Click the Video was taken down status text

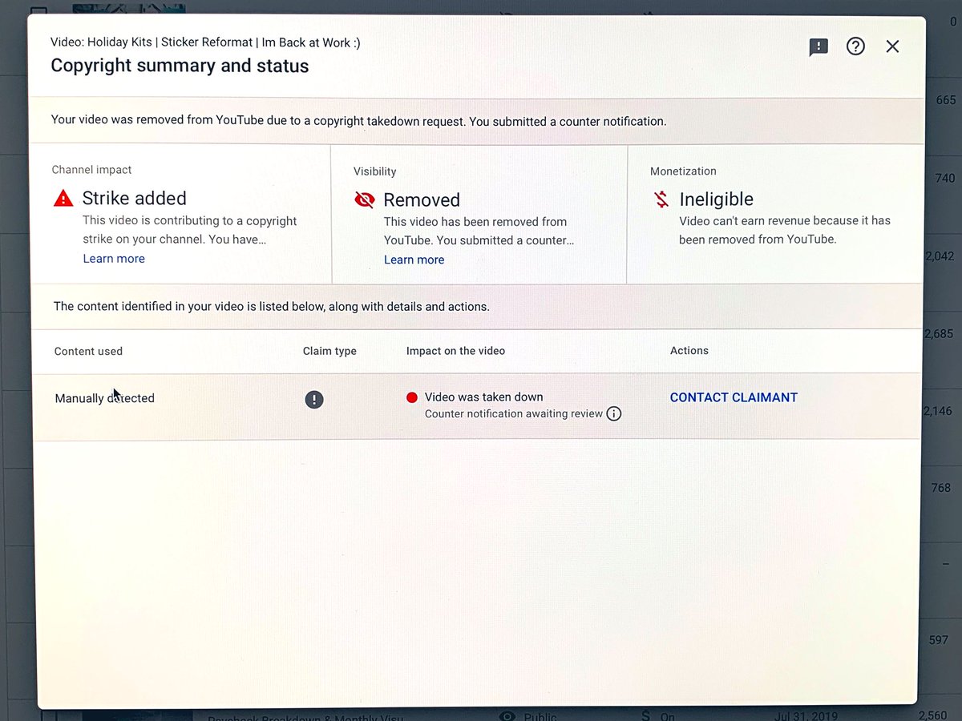[483, 397]
